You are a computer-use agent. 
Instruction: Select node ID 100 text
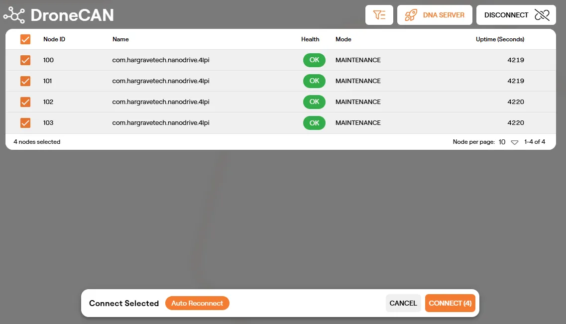(x=48, y=60)
